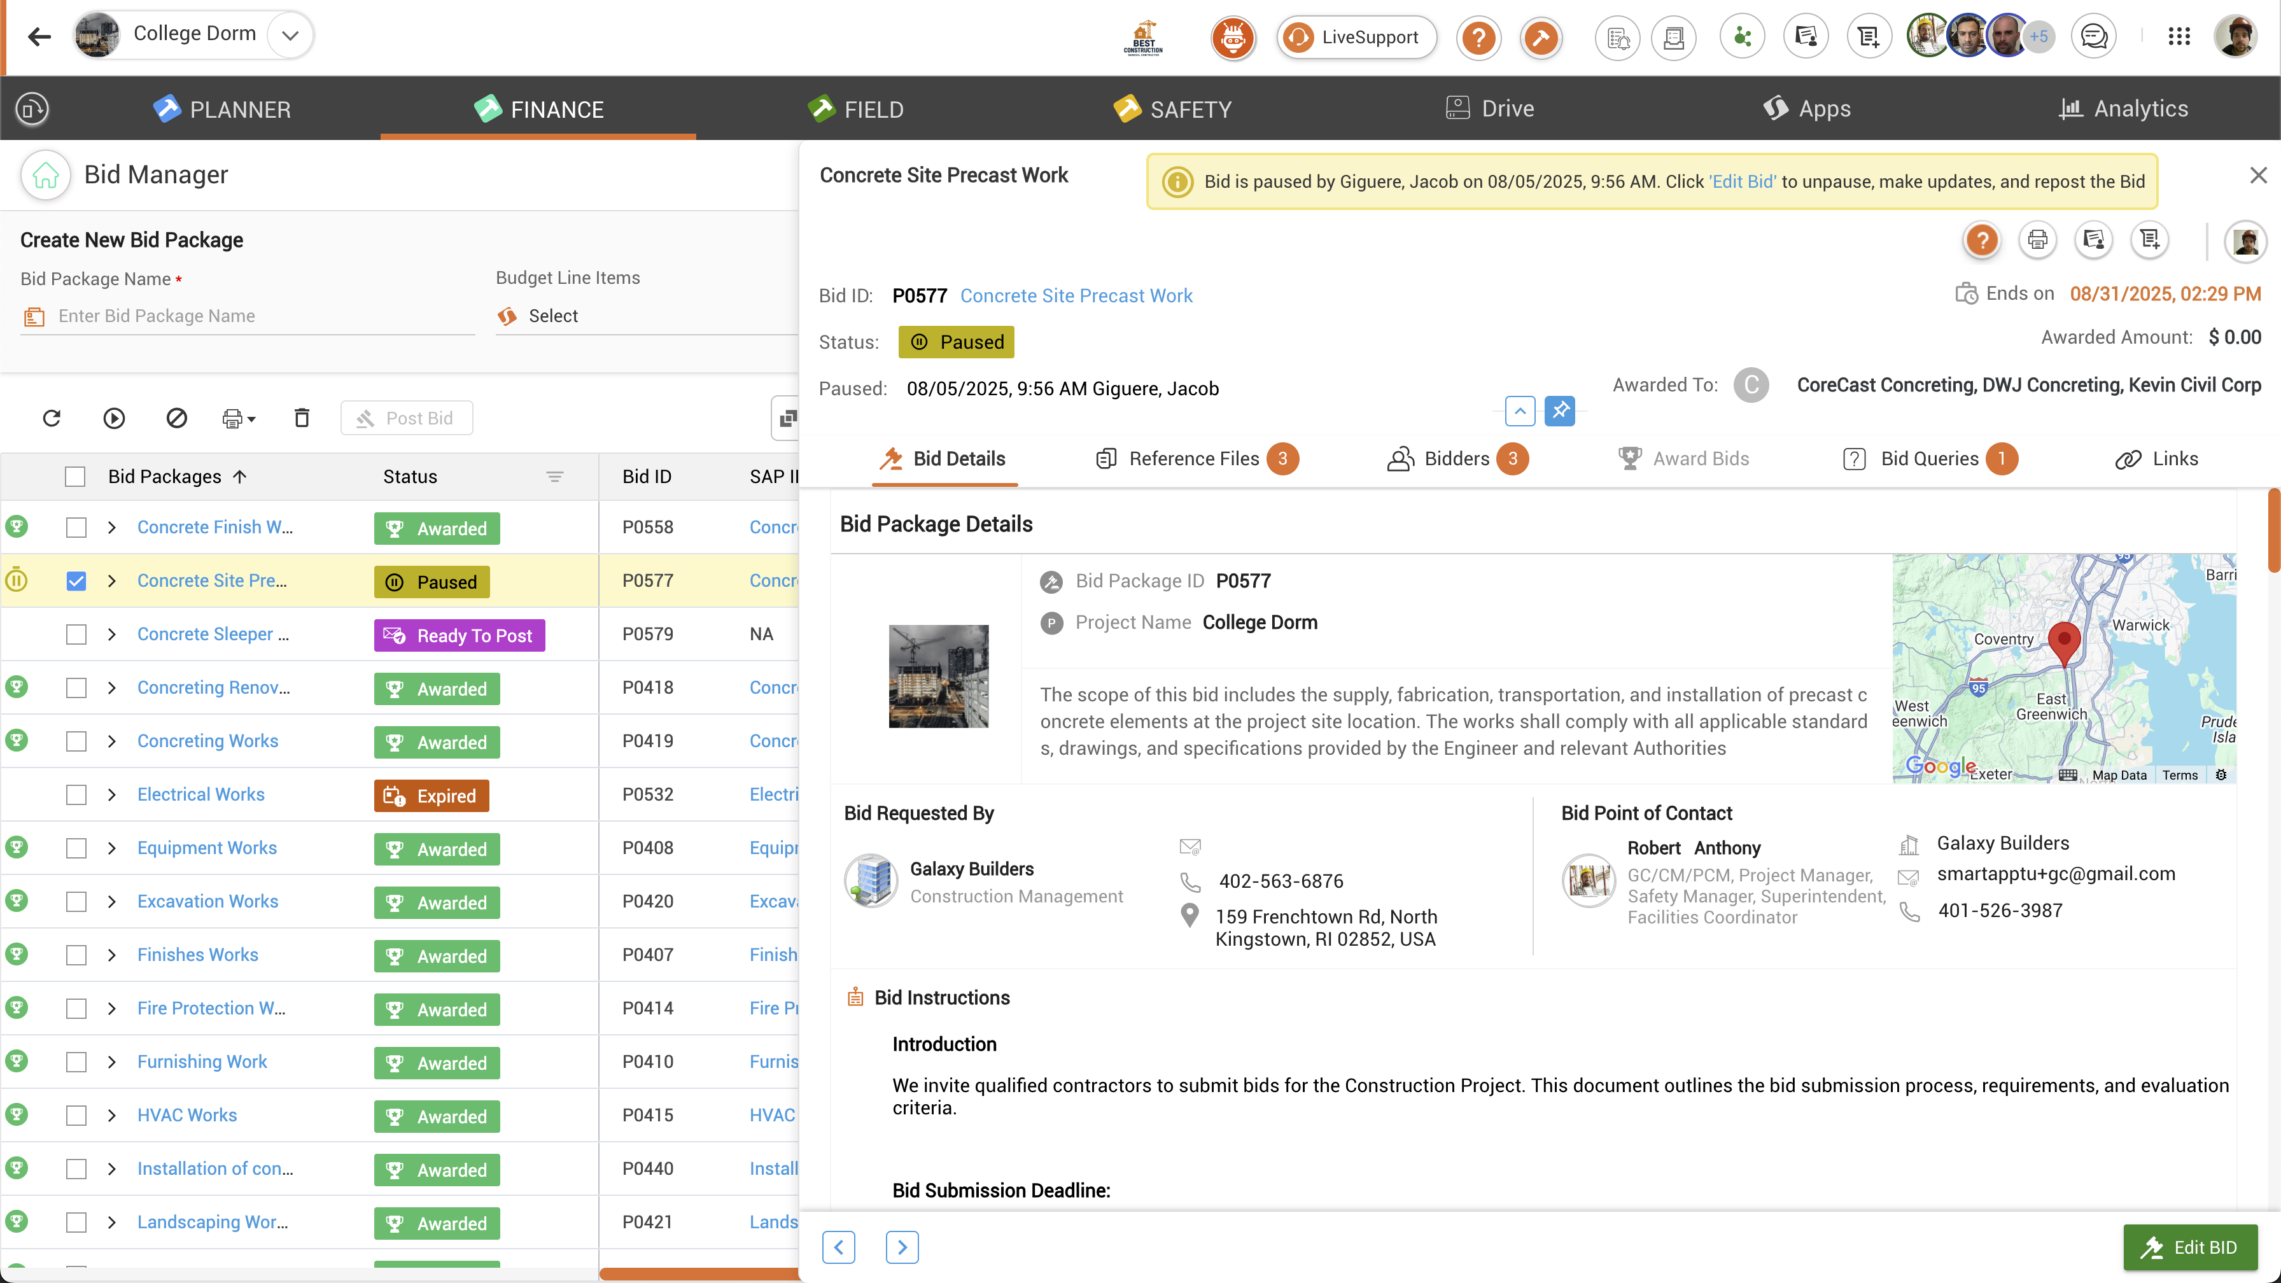
Task: Click the block/cancel icon in bid toolbar
Action: (x=176, y=418)
